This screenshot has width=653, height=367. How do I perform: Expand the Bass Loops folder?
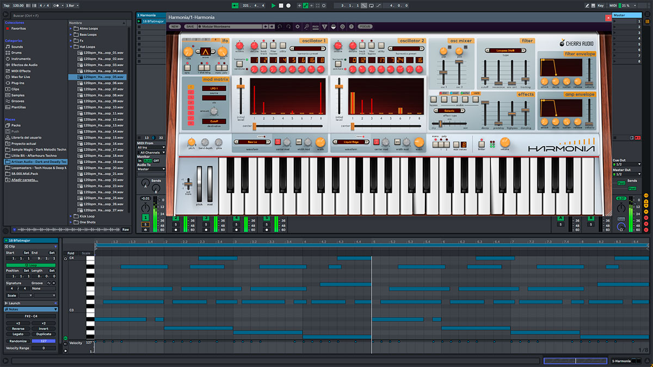(x=71, y=34)
